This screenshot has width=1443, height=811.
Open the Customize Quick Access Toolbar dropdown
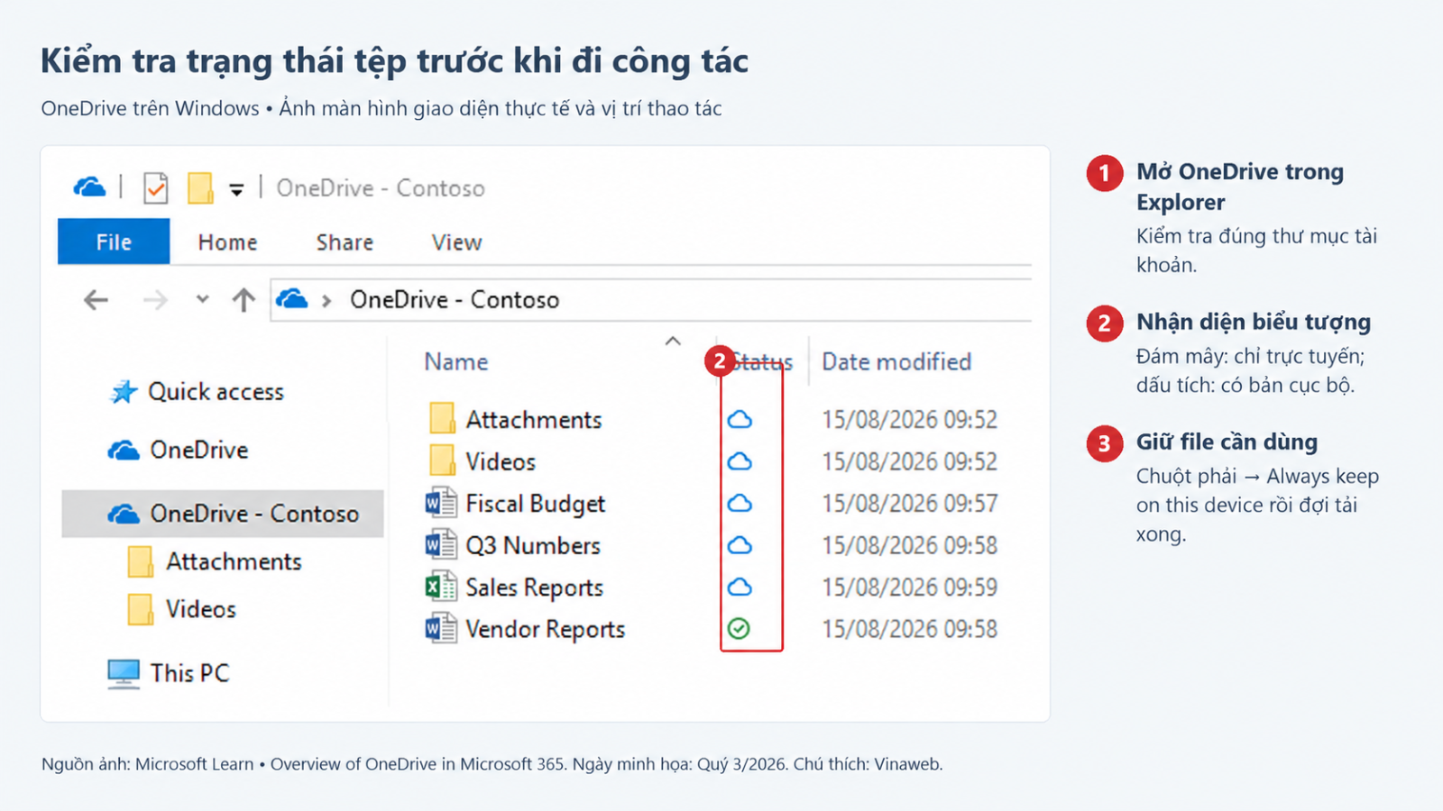[x=236, y=189]
